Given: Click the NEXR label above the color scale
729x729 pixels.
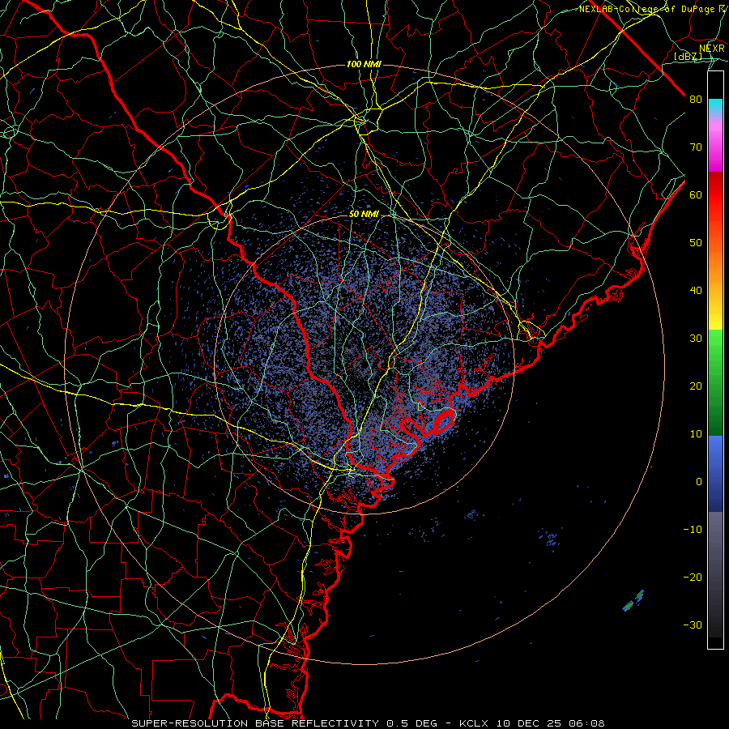Looking at the screenshot, I should click(x=712, y=49).
